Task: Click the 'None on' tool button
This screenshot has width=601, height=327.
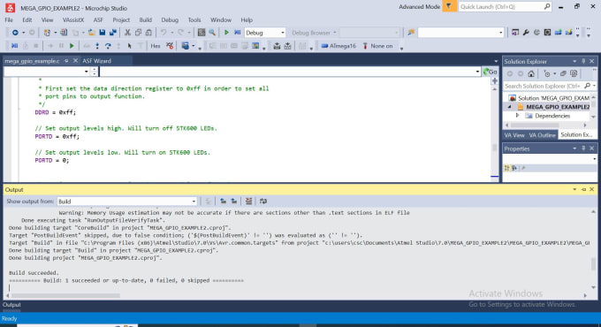Action: click(x=377, y=46)
